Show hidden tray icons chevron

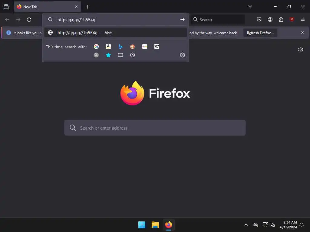pos(246,225)
